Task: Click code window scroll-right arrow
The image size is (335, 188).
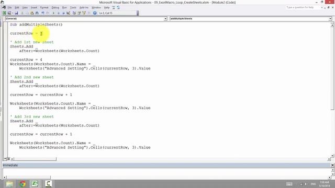Action: (329, 159)
